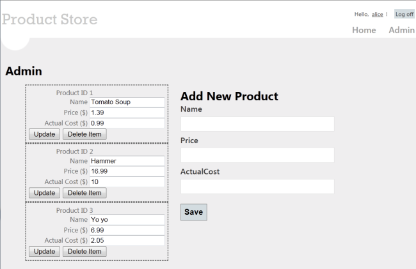The image size is (416, 269).
Task: Focus the new product Price field
Action: pyautogui.click(x=257, y=155)
